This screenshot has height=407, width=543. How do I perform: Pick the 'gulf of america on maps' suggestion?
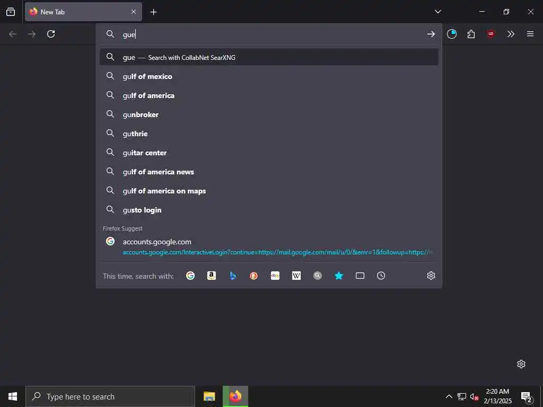coord(269,191)
